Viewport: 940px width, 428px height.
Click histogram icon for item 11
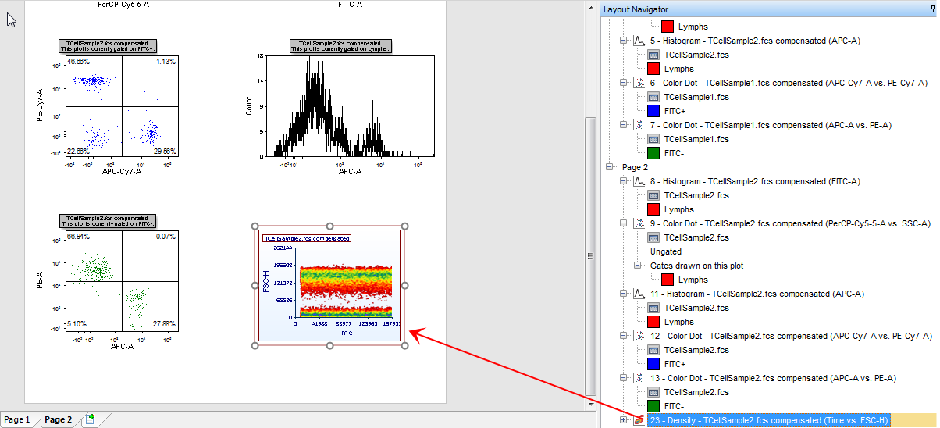pos(638,294)
